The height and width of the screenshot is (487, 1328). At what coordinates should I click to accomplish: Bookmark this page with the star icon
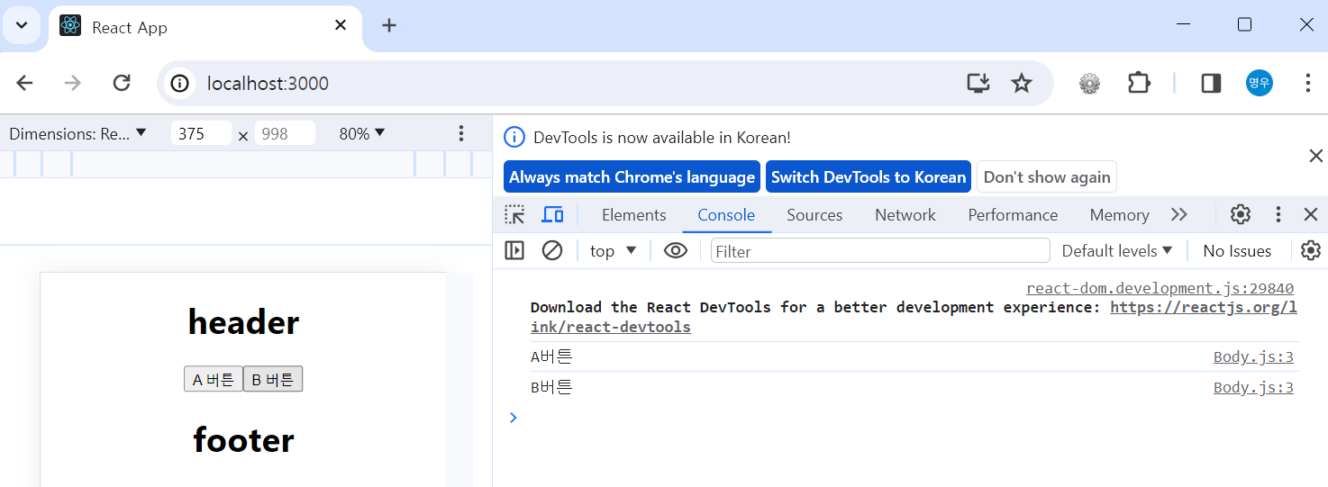tap(1021, 84)
